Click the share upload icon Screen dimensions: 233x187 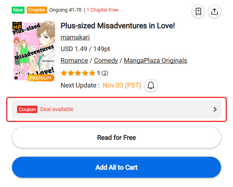coord(214,12)
